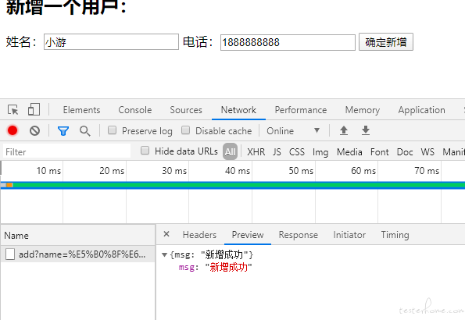Enable the Disable cache checkbox
Viewport: 465px width, 320px height.
coord(186,130)
